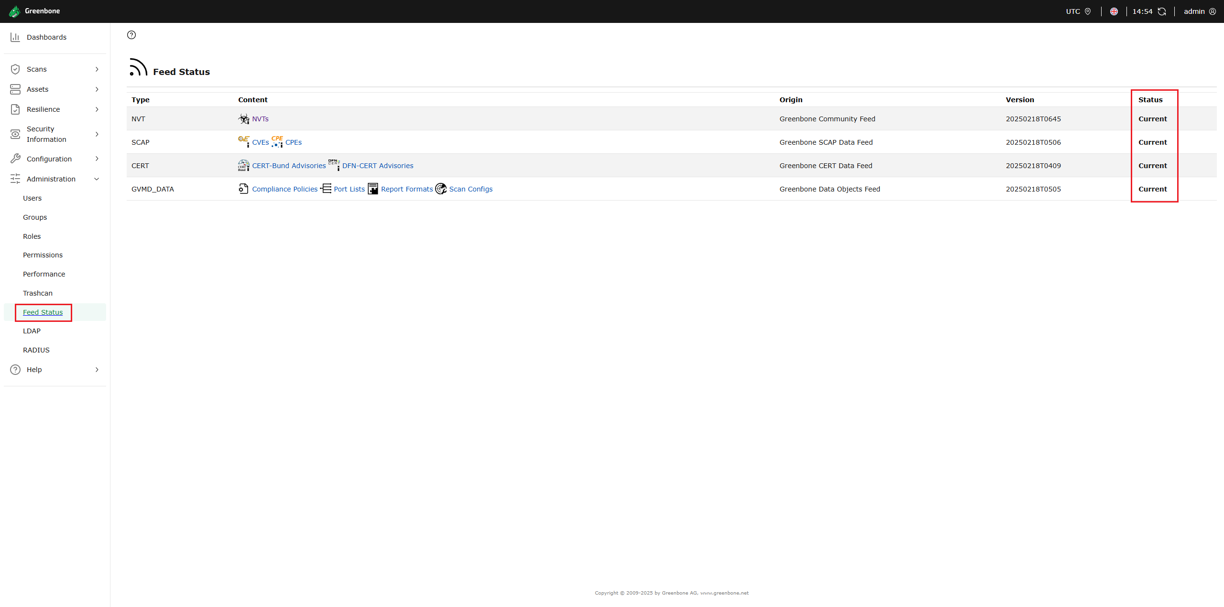
Task: Click the refresh icon next to the time
Action: click(1162, 11)
